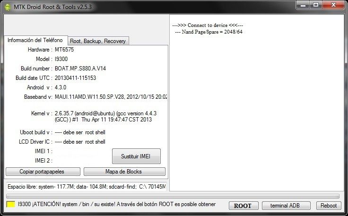Select Kernel version text 2.6.35.7
Screen dimensions: 348x216
pyautogui.click(x=105, y=116)
